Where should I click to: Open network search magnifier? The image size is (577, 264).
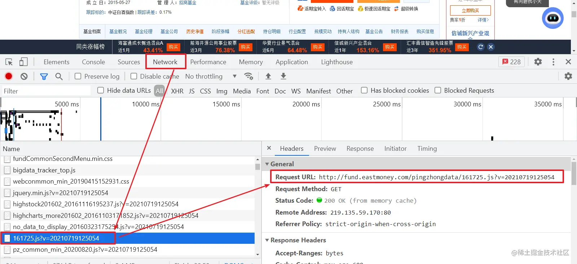click(59, 76)
